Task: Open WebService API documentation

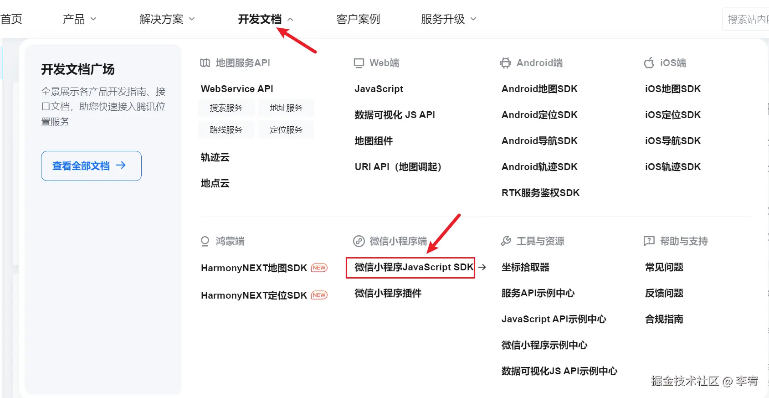Action: (237, 89)
